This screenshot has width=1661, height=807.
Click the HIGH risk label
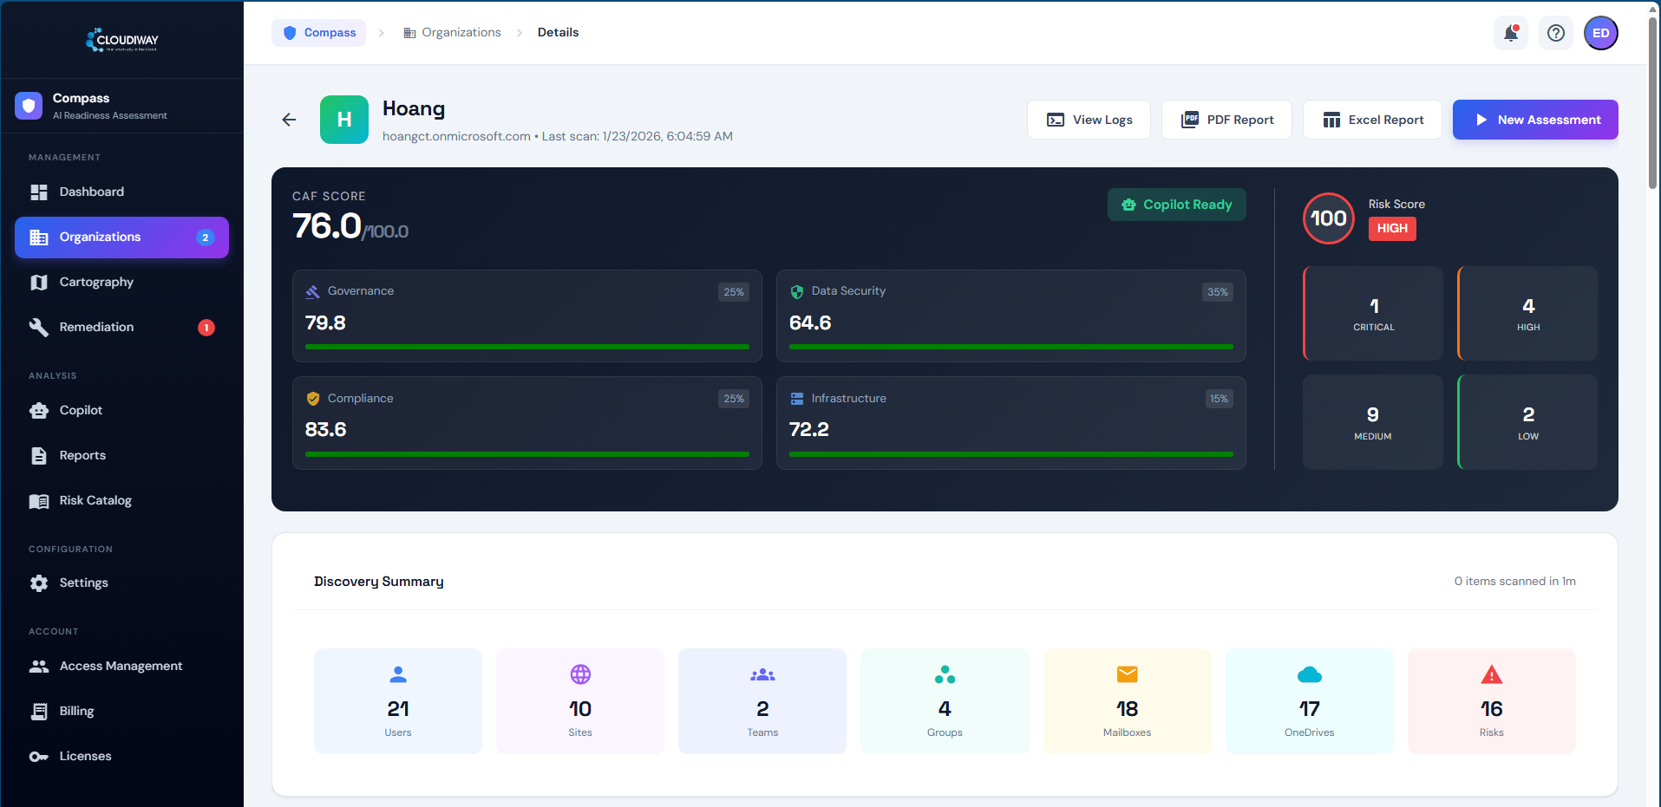(x=1392, y=229)
